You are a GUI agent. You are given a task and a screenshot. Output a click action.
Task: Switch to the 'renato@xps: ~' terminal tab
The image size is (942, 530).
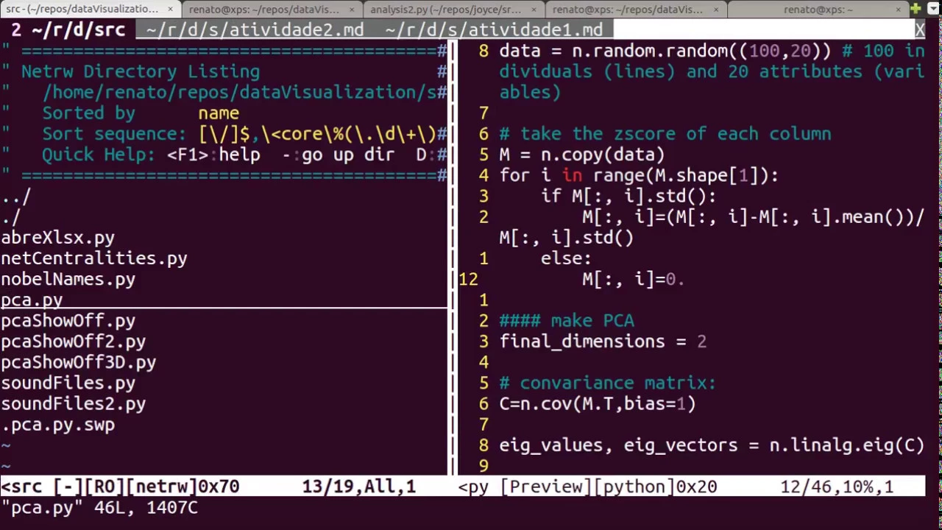(818, 10)
